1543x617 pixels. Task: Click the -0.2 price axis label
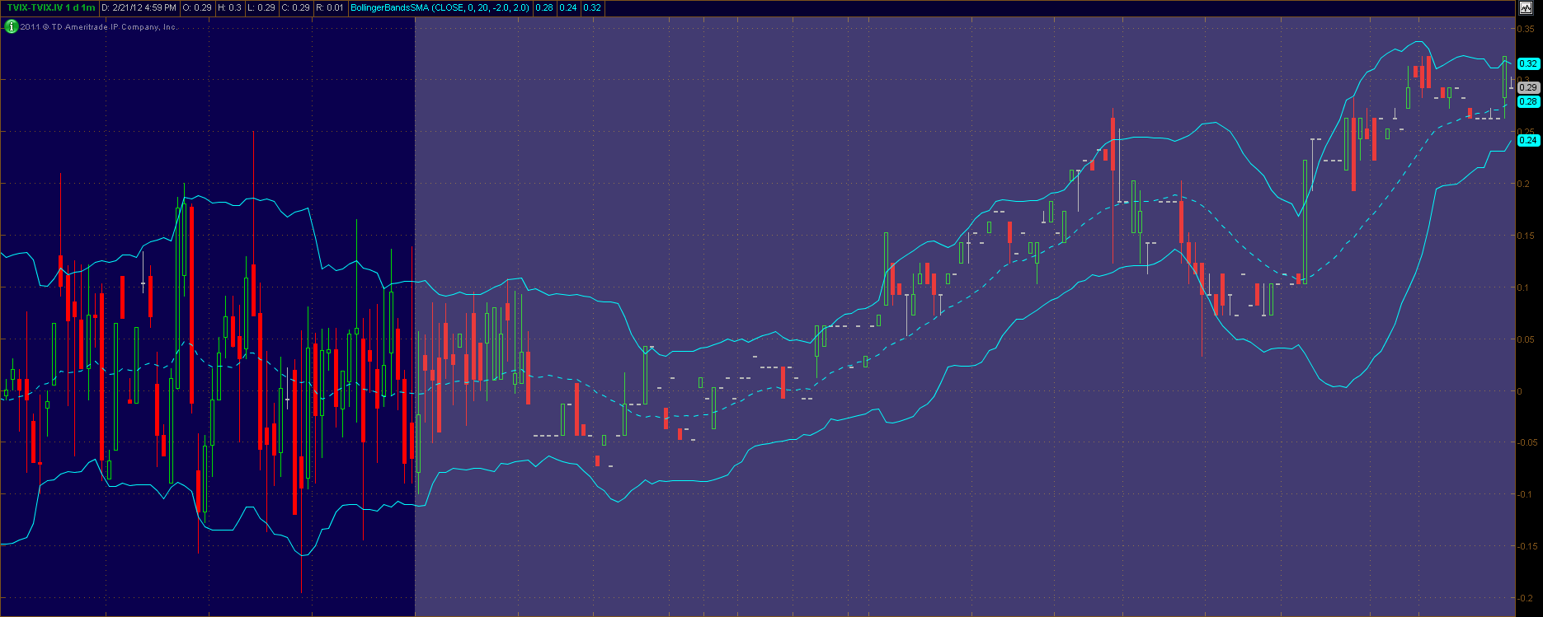(x=1527, y=598)
